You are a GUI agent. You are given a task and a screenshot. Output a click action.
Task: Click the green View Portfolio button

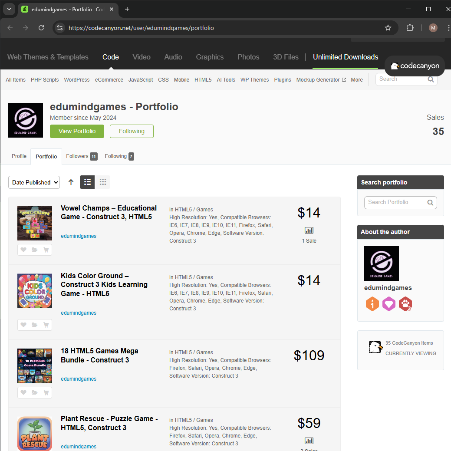[77, 131]
